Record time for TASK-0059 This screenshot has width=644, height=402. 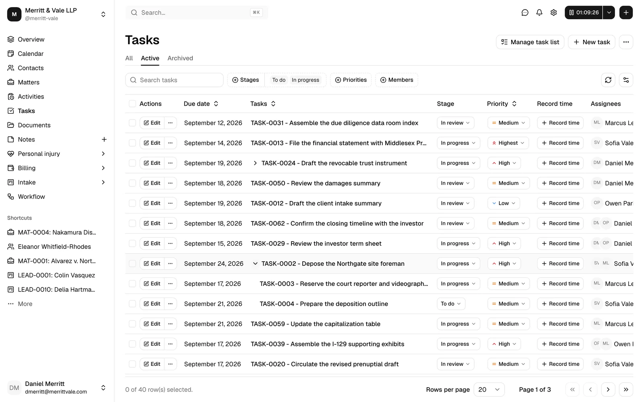coord(560,324)
